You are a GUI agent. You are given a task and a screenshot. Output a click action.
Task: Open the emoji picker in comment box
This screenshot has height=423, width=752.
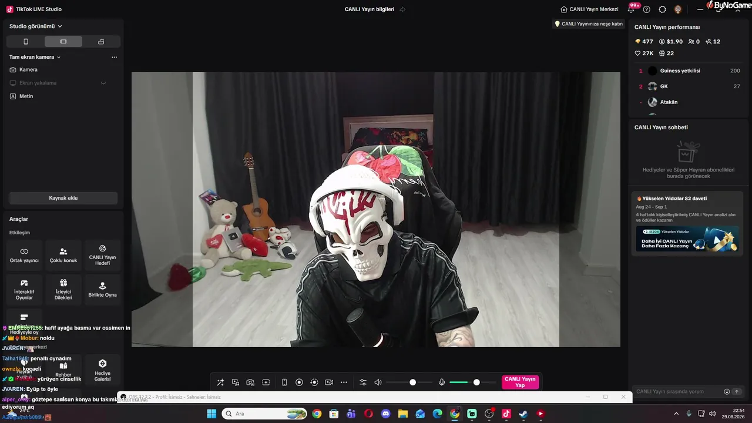click(727, 391)
